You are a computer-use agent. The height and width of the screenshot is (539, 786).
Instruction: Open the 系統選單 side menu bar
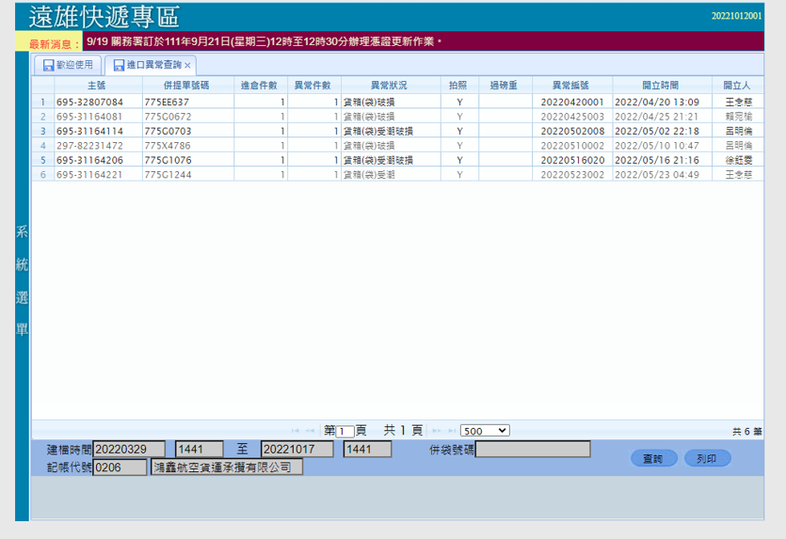pyautogui.click(x=22, y=282)
